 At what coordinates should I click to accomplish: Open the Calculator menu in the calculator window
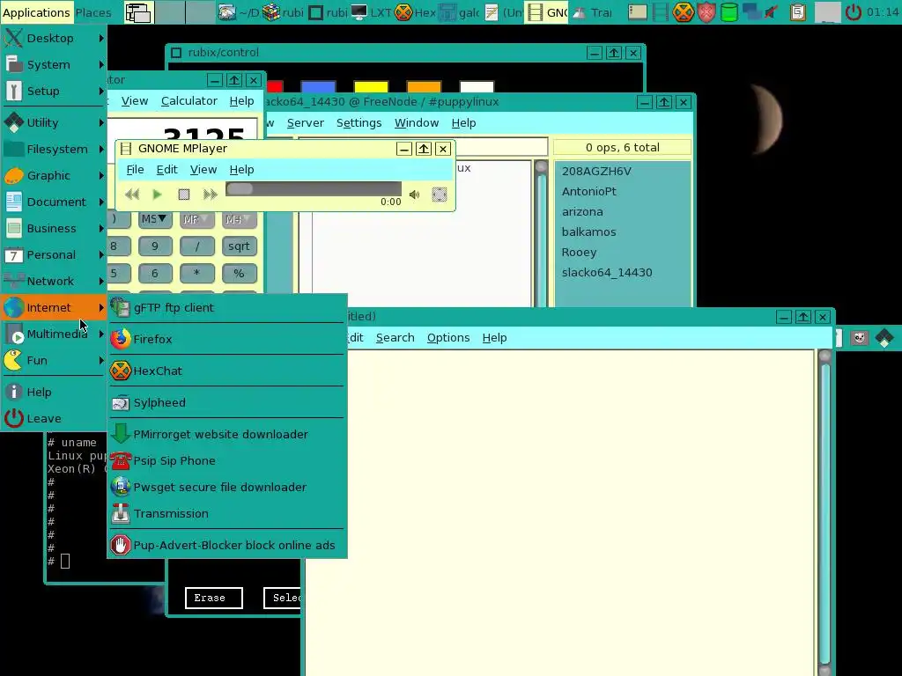[189, 101]
